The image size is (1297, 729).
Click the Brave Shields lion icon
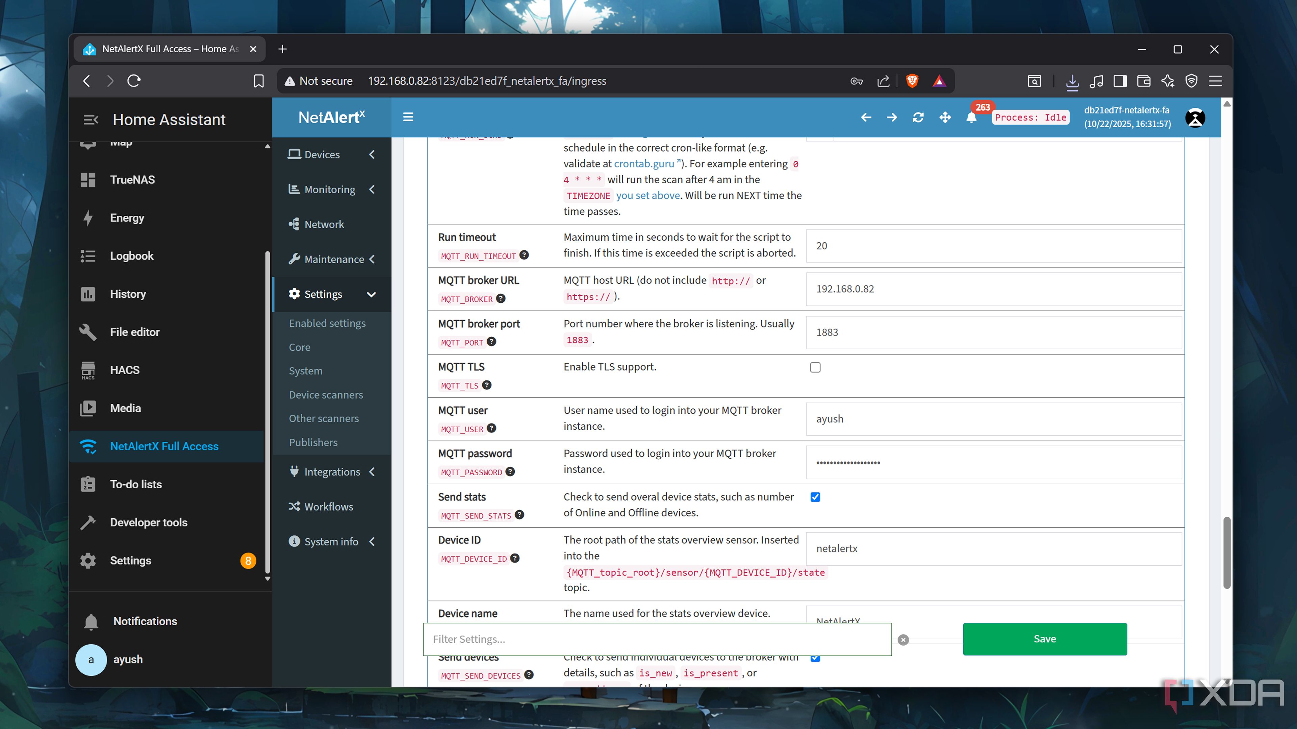tap(912, 81)
